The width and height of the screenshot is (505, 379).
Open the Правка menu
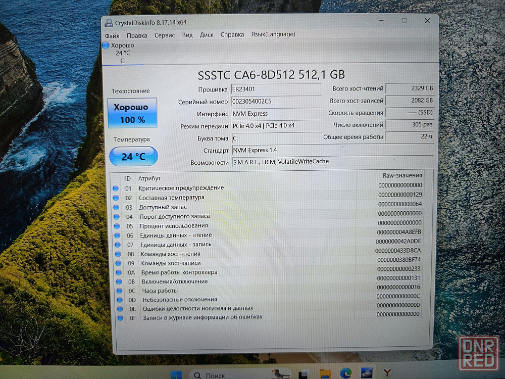click(x=137, y=35)
